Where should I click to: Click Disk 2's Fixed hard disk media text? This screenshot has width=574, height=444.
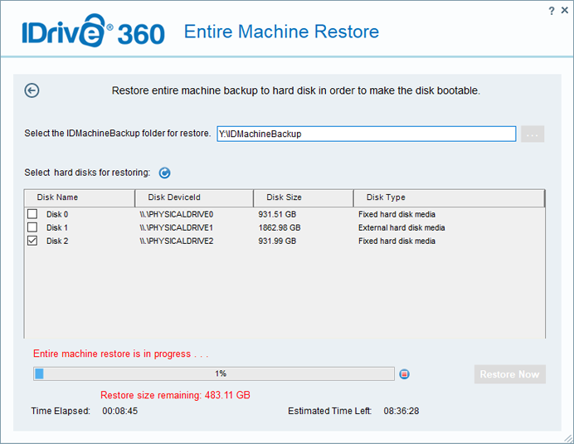[x=396, y=241]
